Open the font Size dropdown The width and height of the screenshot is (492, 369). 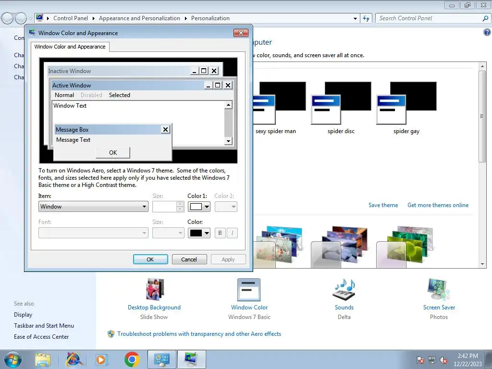(x=168, y=233)
